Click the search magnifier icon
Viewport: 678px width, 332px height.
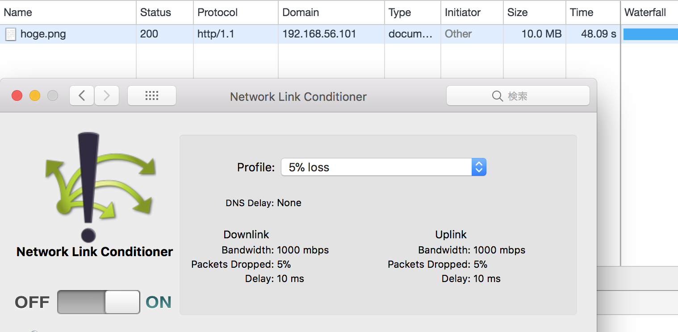click(x=498, y=96)
